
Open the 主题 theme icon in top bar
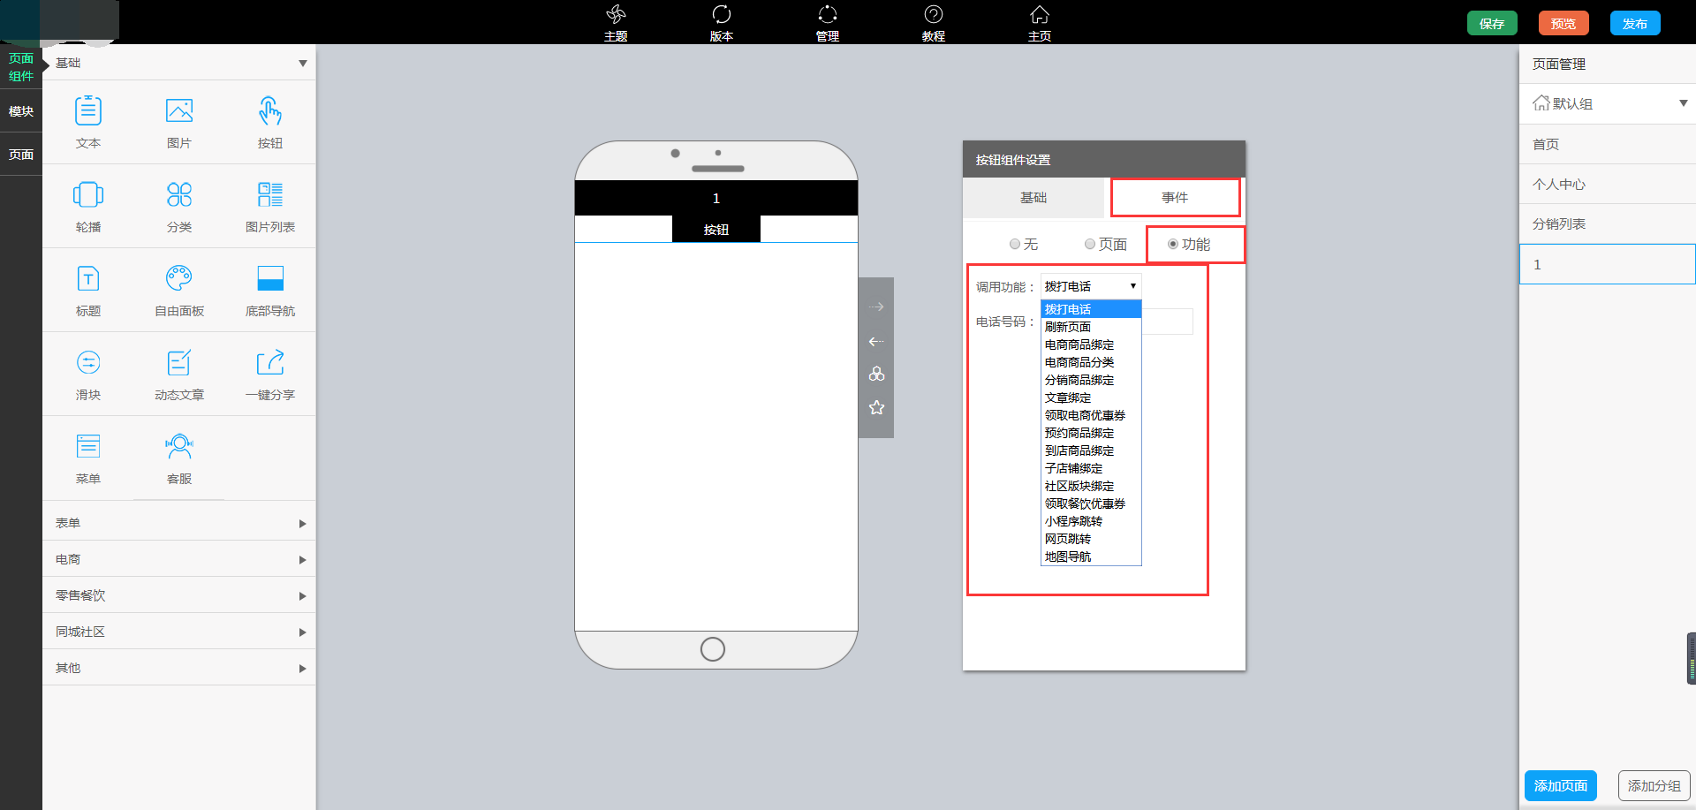[616, 15]
